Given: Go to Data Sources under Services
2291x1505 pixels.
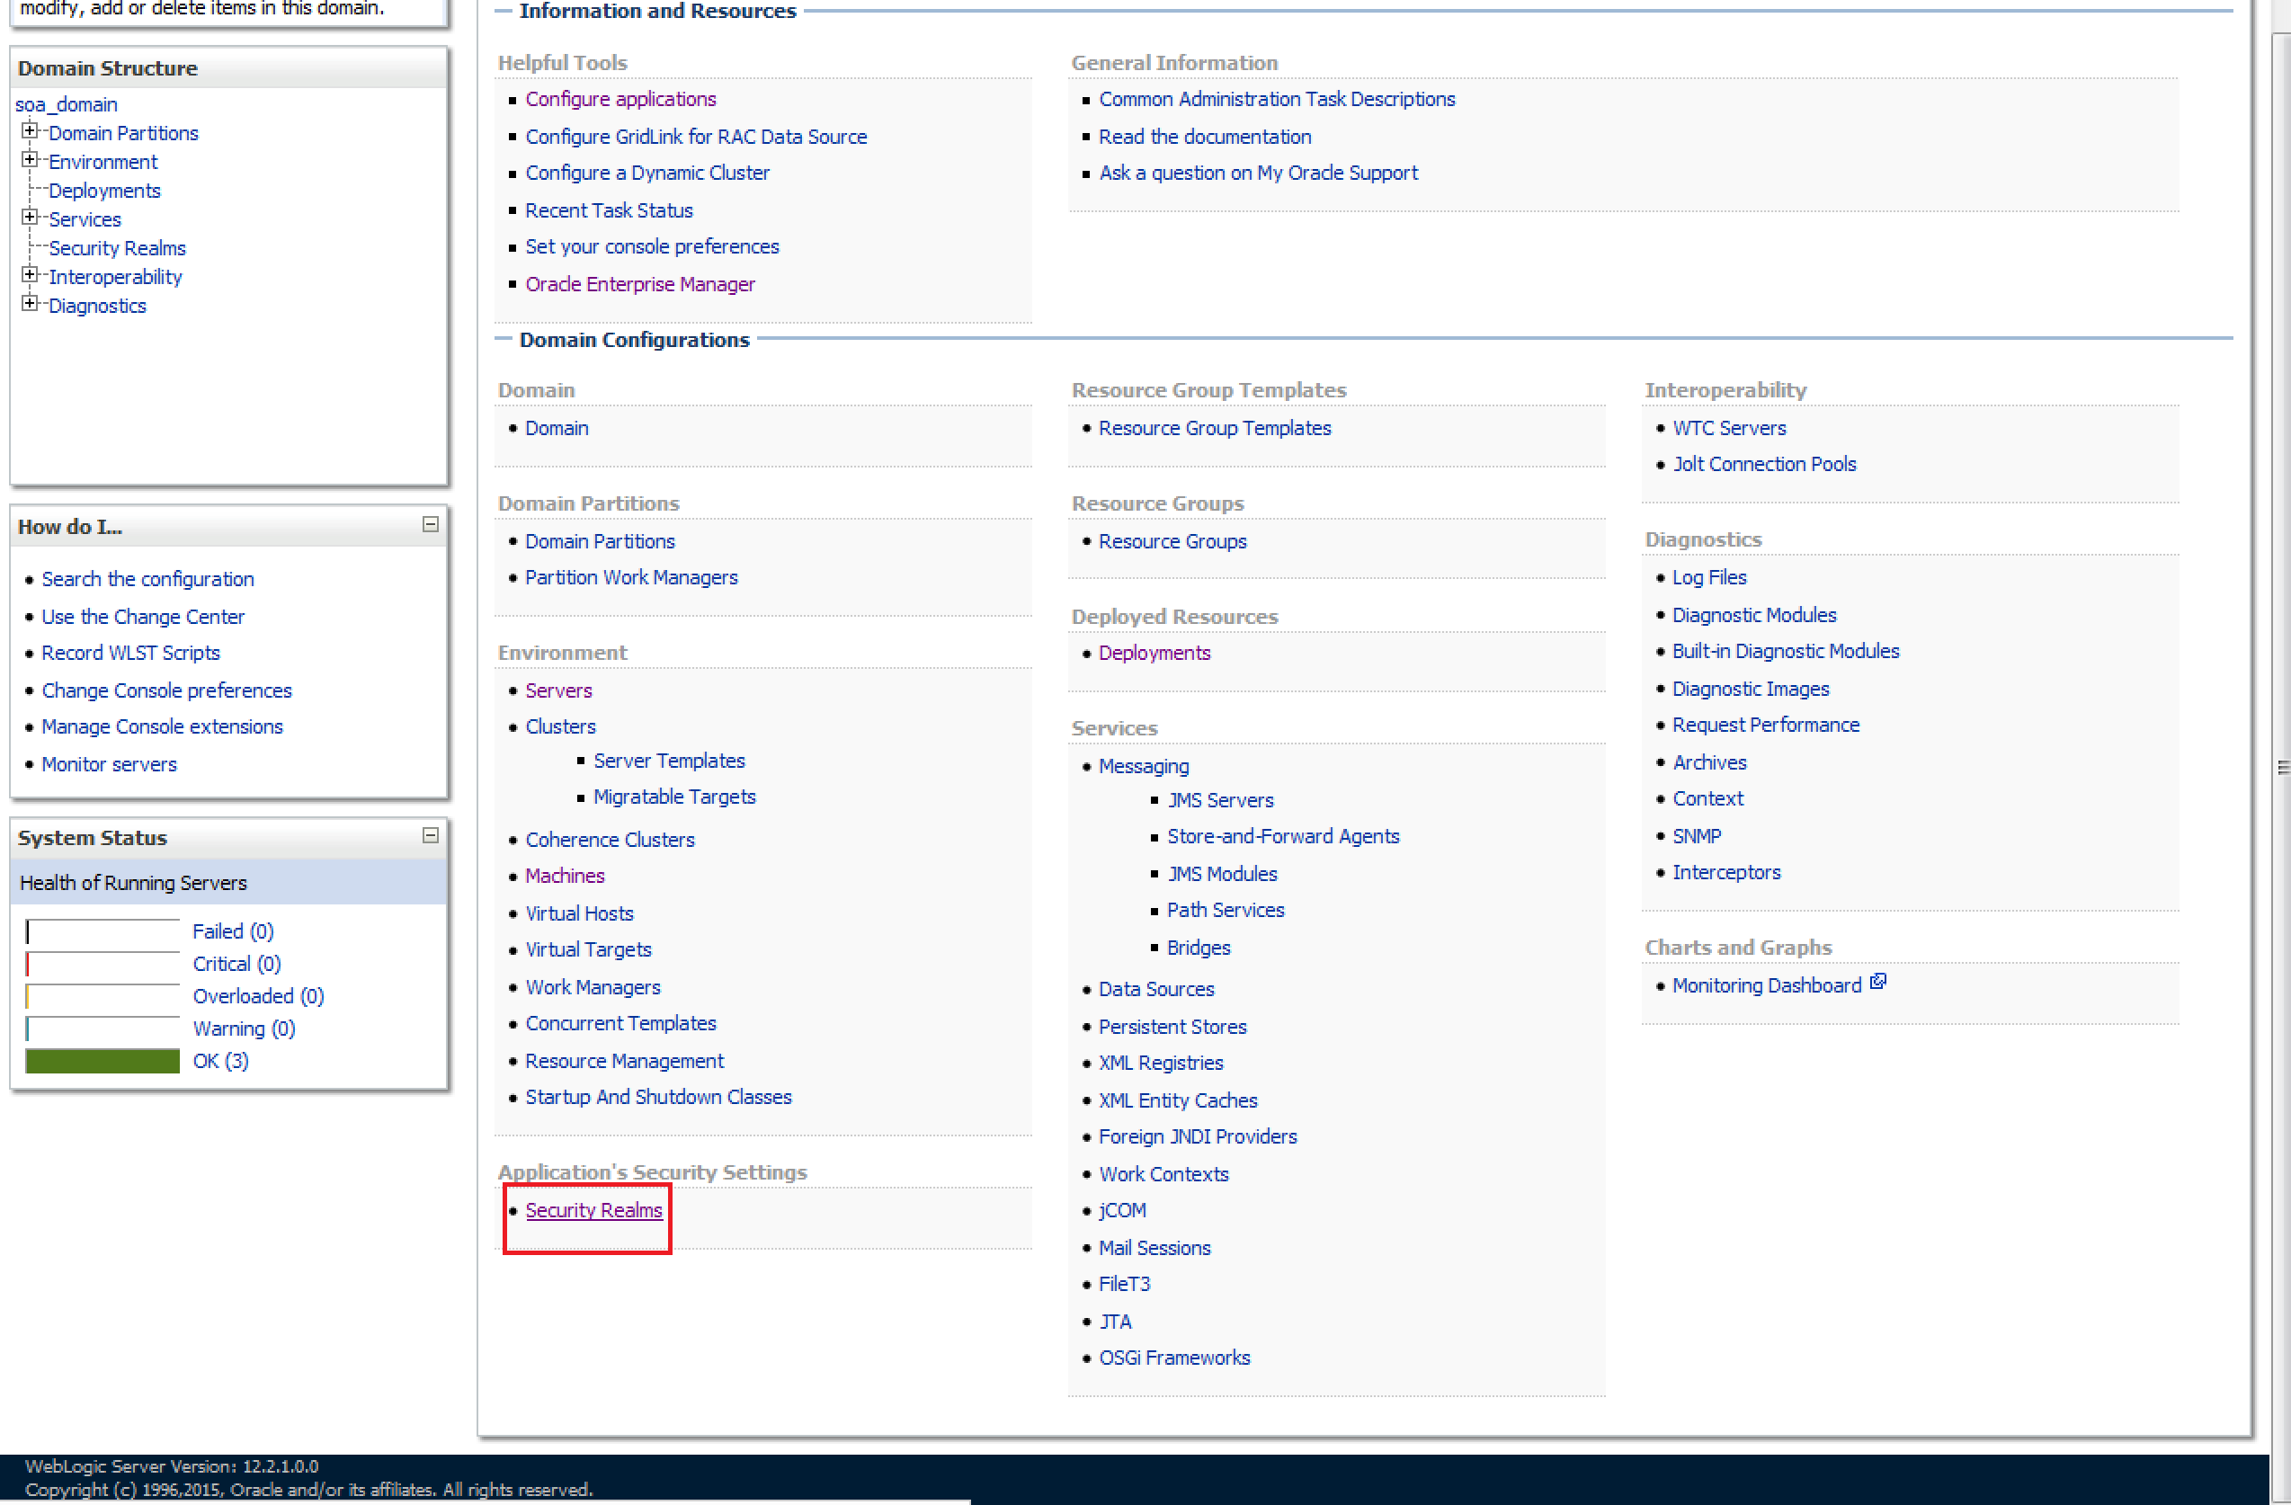Looking at the screenshot, I should coord(1155,989).
